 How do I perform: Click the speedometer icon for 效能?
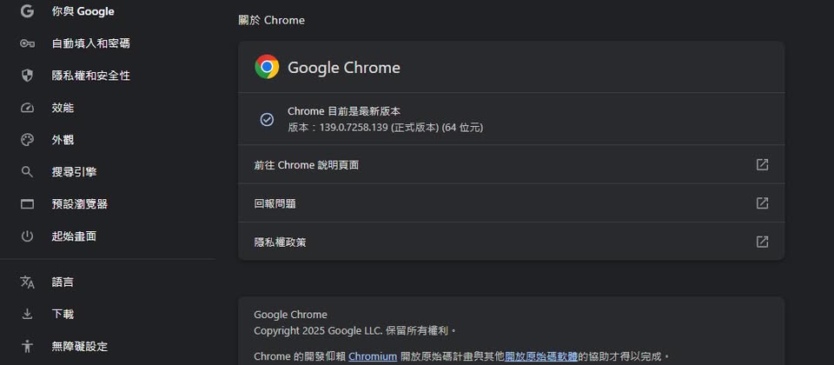(27, 108)
